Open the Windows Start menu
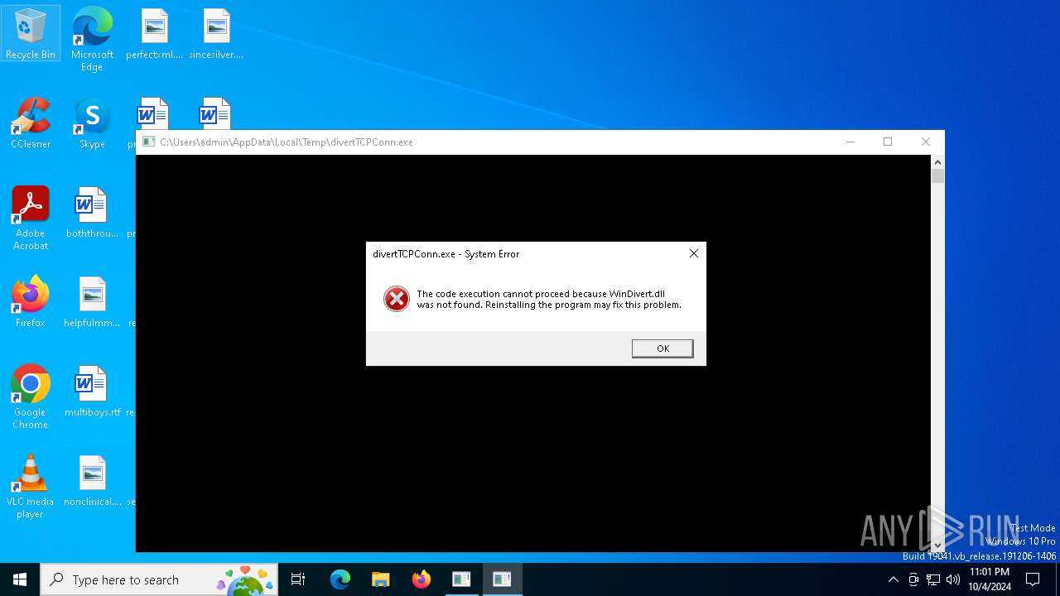1060x596 pixels. 20,579
